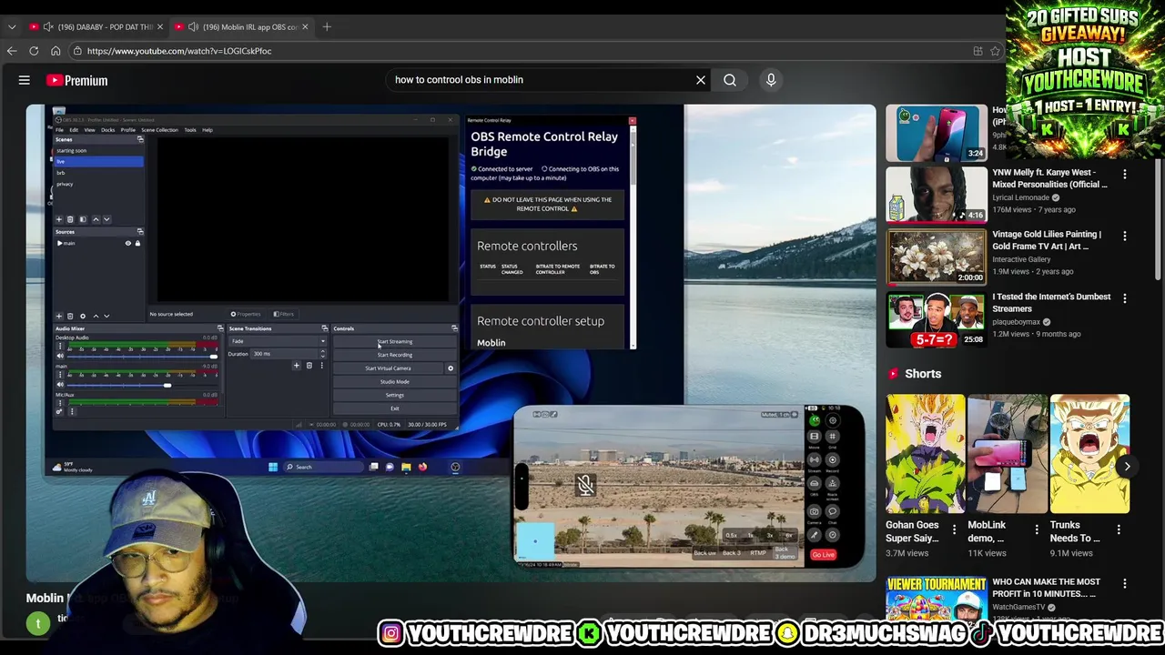Start voice search with the microphone icon
1165x655 pixels.
771,80
